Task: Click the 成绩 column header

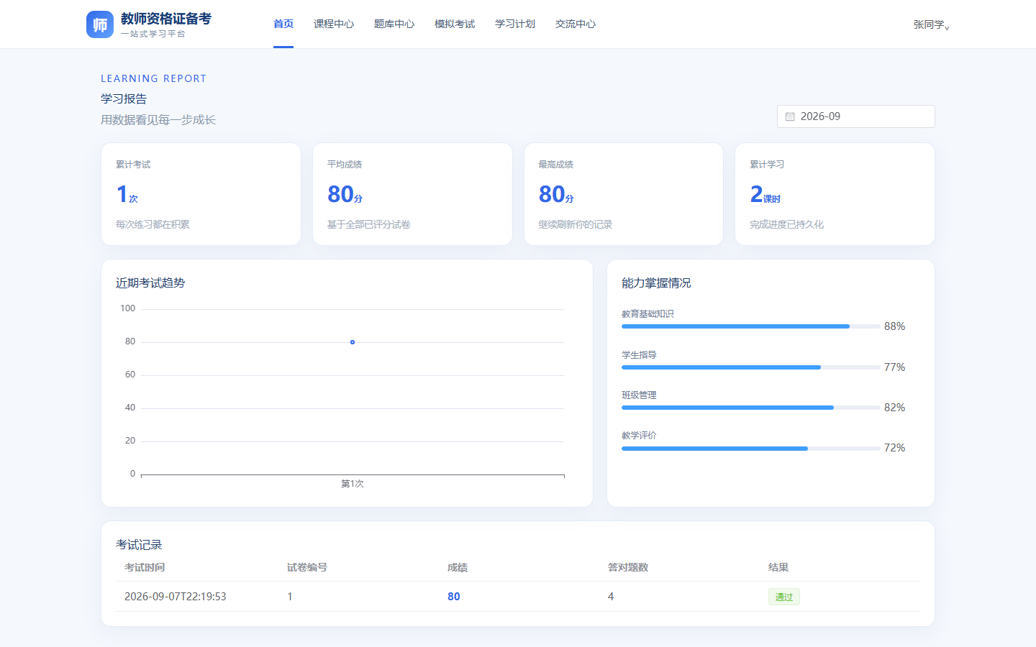Action: pyautogui.click(x=458, y=567)
